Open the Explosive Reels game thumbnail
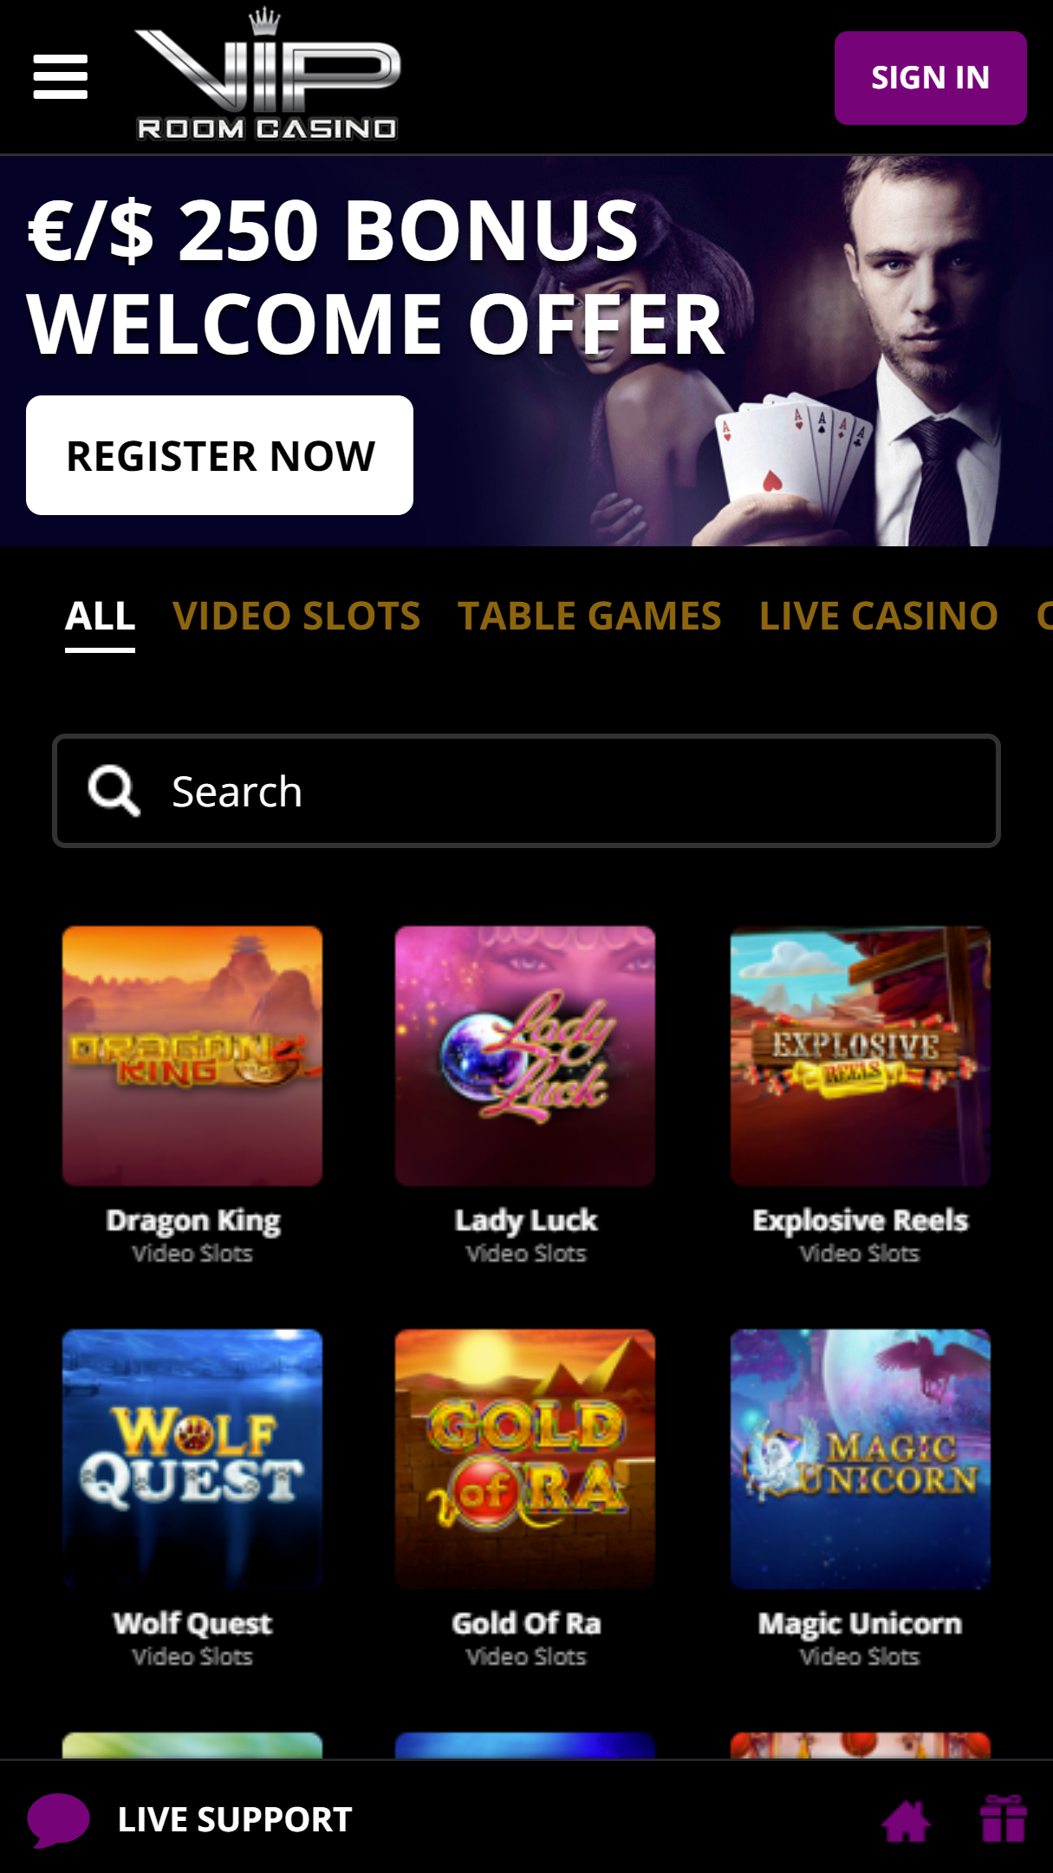 (x=860, y=1056)
